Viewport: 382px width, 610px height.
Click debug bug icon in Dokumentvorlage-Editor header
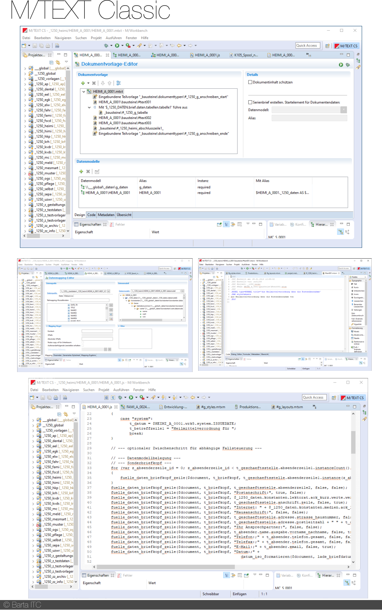[x=348, y=64]
